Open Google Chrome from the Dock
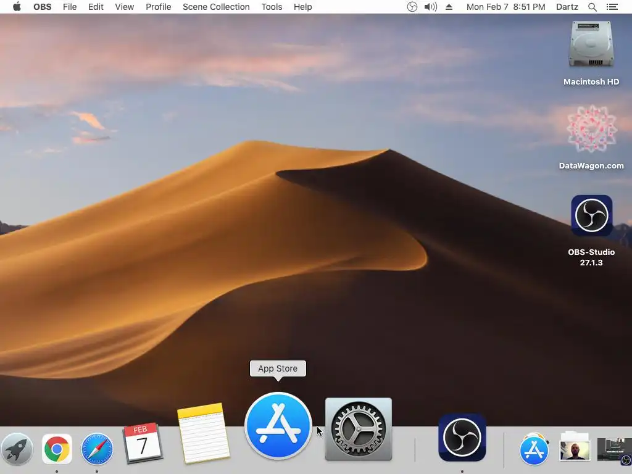This screenshot has height=474, width=632. (x=57, y=449)
